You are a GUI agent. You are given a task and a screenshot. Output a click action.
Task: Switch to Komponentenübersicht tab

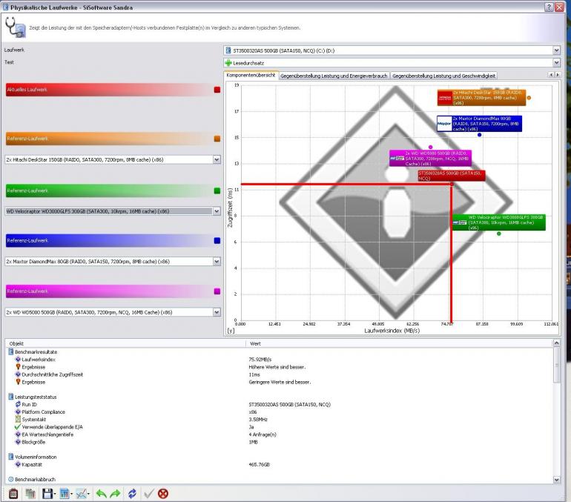pyautogui.click(x=251, y=75)
